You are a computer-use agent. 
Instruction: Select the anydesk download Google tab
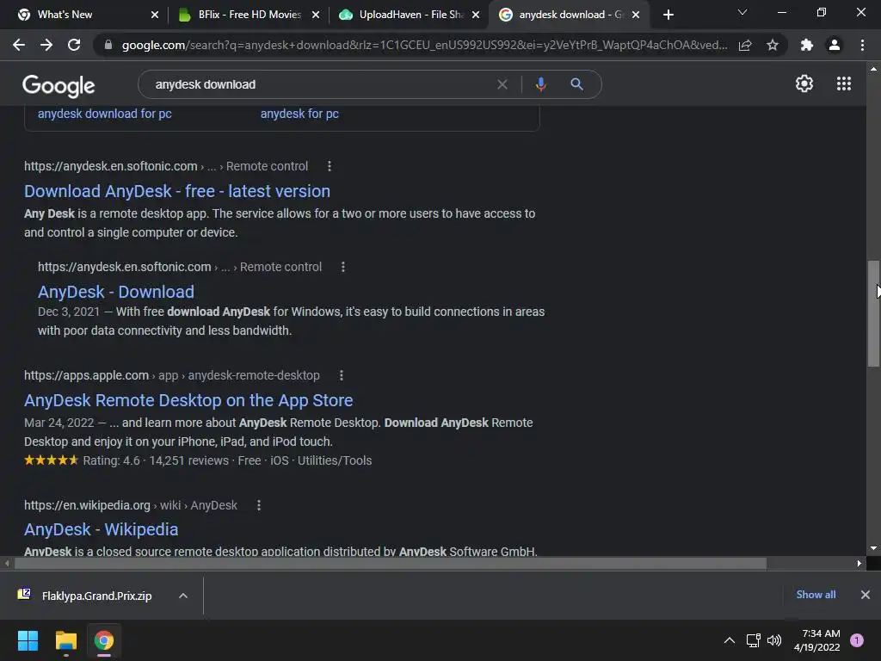(568, 15)
